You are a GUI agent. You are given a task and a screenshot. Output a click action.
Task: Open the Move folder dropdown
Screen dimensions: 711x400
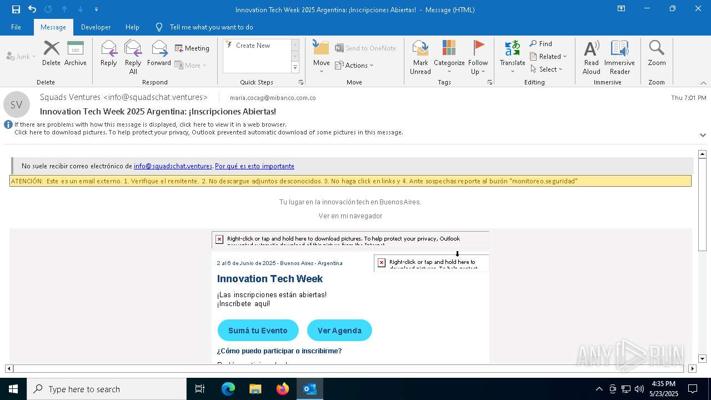click(x=321, y=57)
